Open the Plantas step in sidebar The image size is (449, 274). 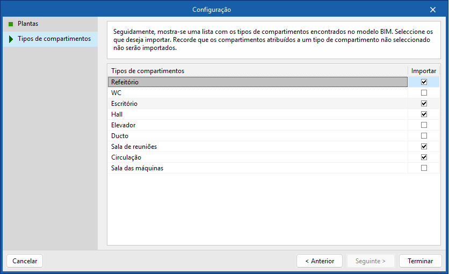click(28, 24)
